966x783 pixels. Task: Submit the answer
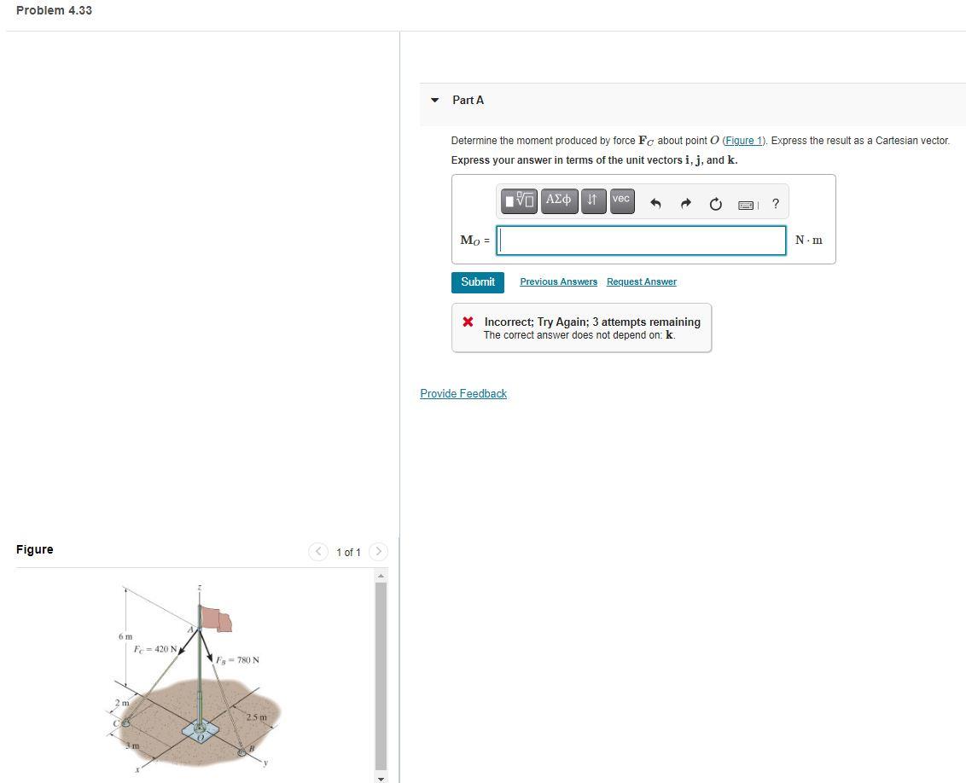pos(478,282)
